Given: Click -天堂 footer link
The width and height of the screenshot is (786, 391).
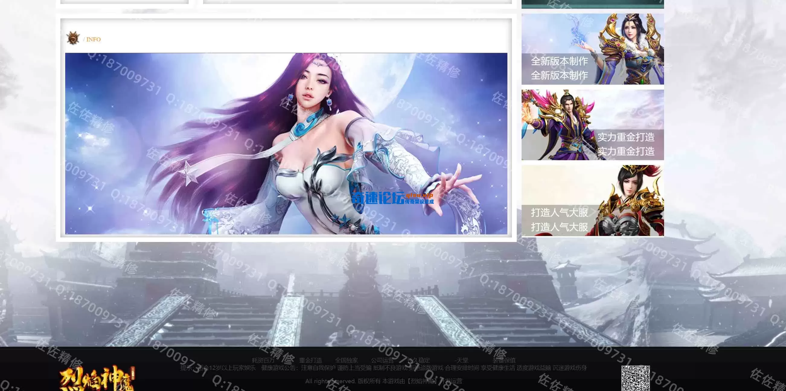Looking at the screenshot, I should 461,361.
